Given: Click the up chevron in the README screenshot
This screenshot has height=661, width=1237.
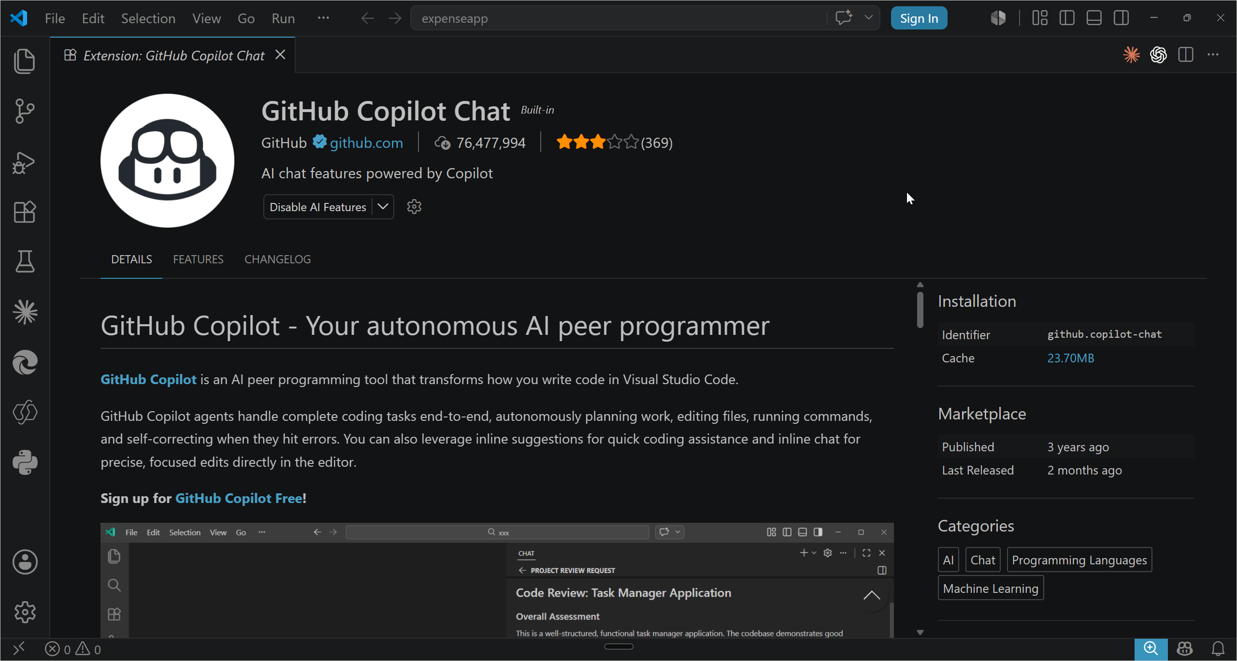Looking at the screenshot, I should point(872,595).
